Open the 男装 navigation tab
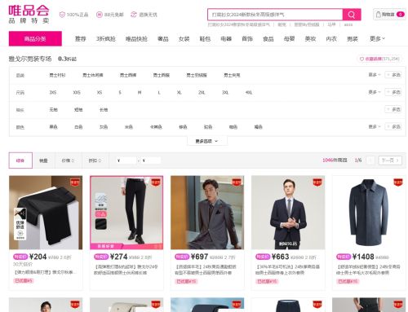Viewport: 408px width, 312px height. 353,39
